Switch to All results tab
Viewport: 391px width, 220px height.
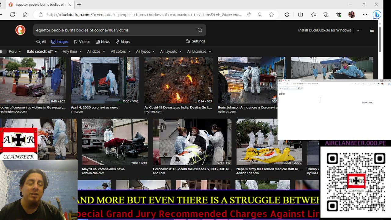[x=41, y=42]
